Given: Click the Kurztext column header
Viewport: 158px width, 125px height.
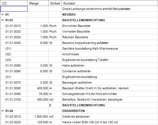Looking at the screenshot, I should tap(110, 3).
